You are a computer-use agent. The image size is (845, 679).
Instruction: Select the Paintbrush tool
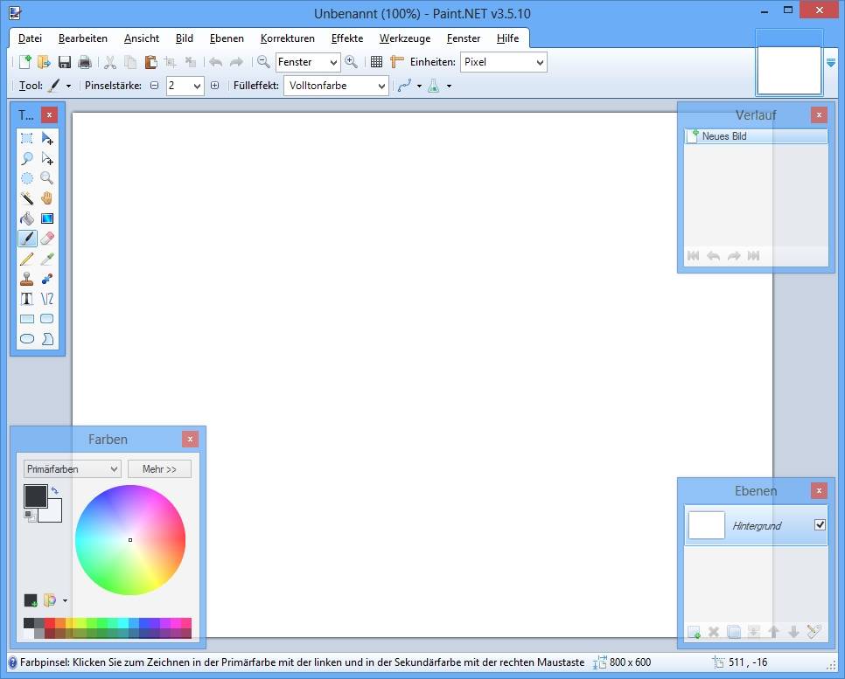[27, 238]
